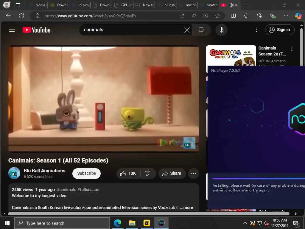Like the video with thumbs up
305x229 pixels.
[x=128, y=173]
